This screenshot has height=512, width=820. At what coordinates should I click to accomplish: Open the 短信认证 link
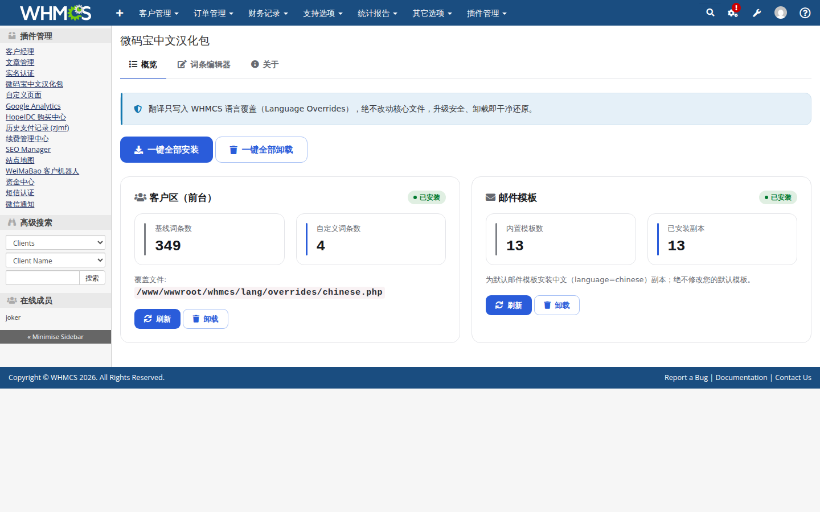tap(20, 192)
